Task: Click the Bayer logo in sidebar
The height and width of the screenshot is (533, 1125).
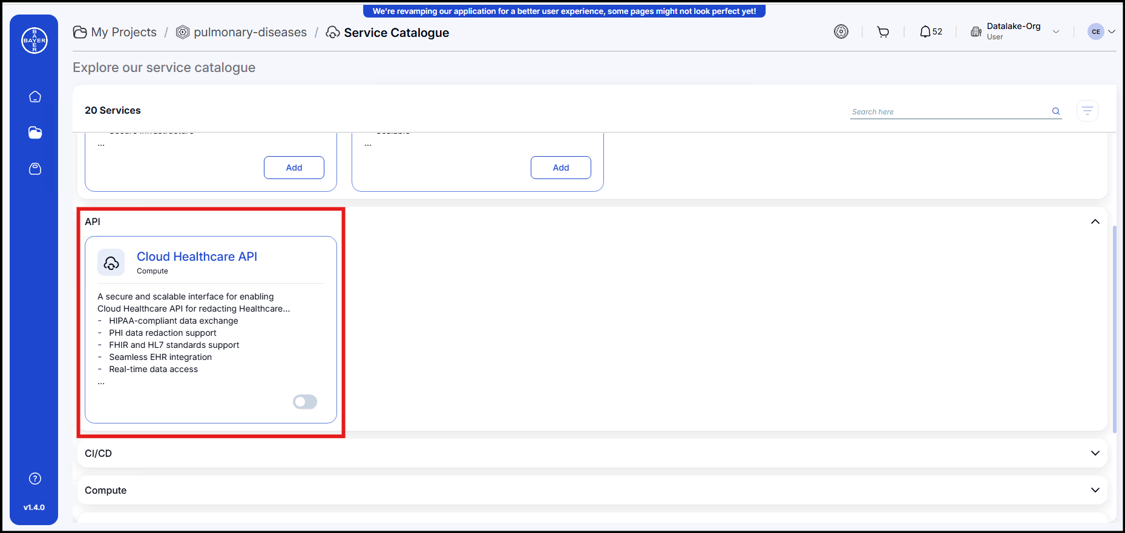Action: 34,41
